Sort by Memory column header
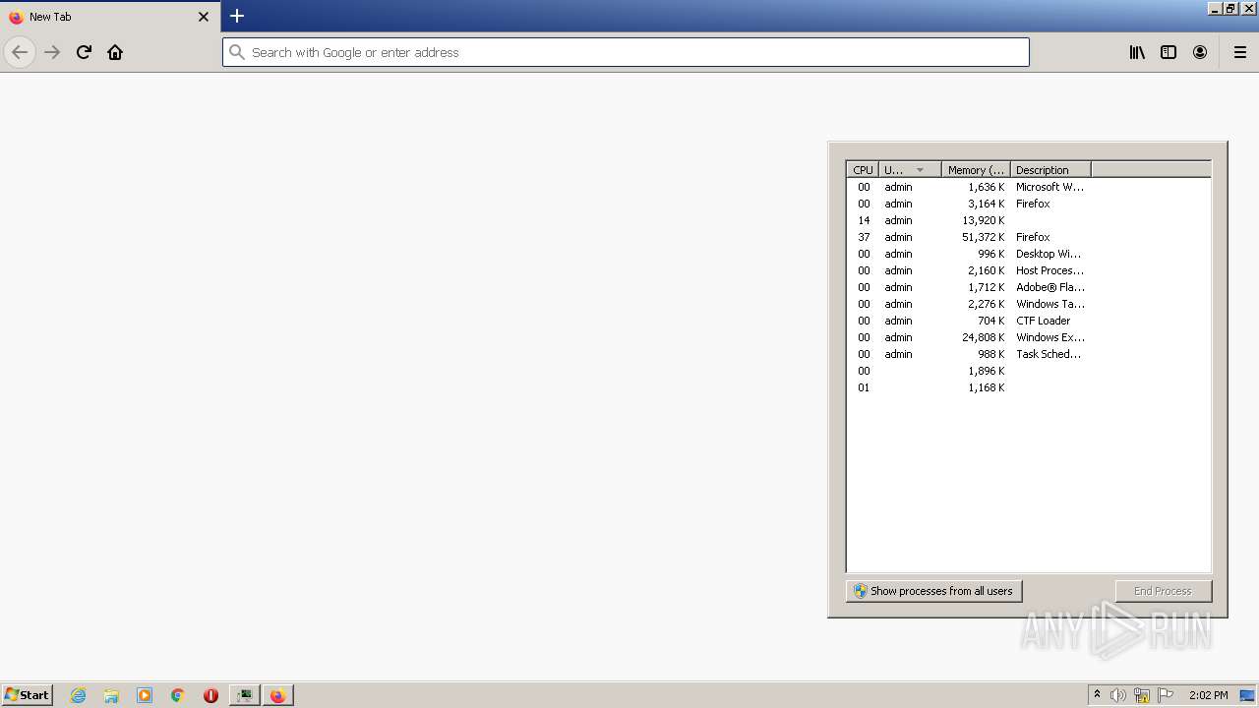1259x708 pixels. click(x=976, y=169)
